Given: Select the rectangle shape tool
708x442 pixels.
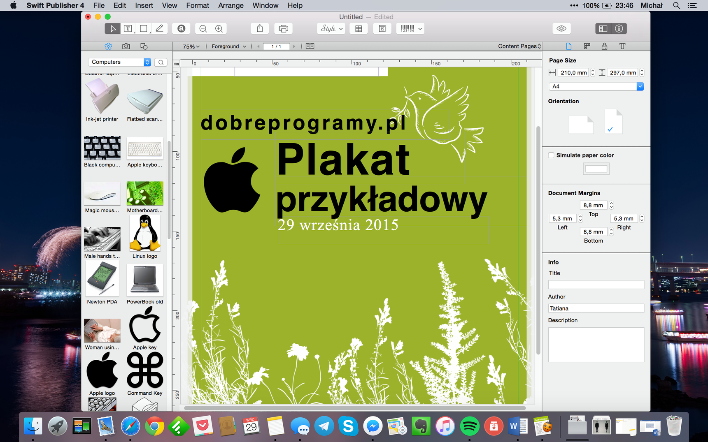Looking at the screenshot, I should pos(144,28).
